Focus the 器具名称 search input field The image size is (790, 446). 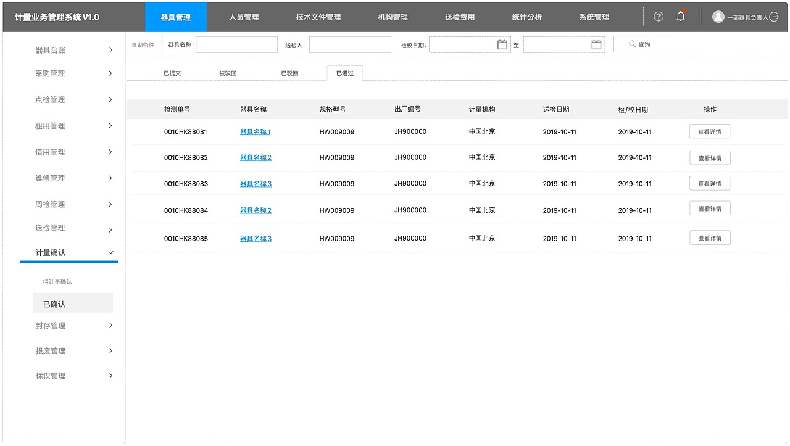pyautogui.click(x=236, y=44)
